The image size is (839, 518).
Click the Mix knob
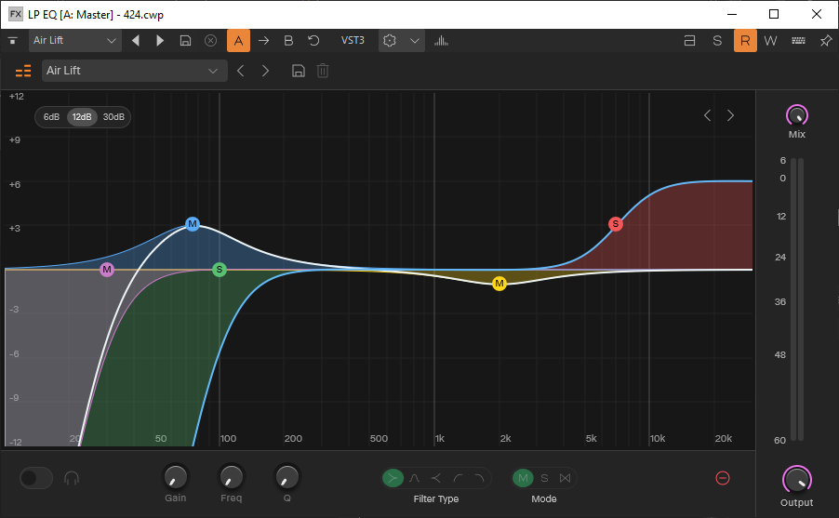[x=797, y=115]
